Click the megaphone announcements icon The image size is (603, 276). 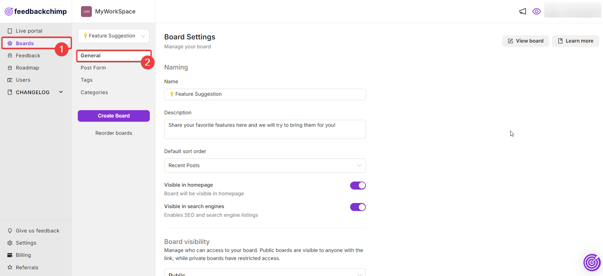click(x=523, y=12)
